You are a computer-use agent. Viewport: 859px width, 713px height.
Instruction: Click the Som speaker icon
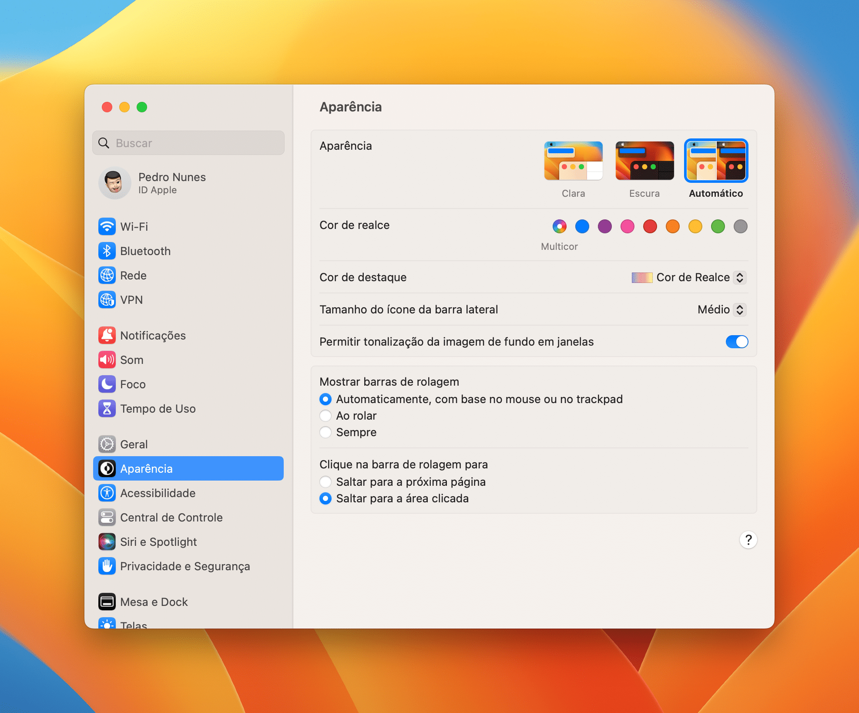[107, 360]
